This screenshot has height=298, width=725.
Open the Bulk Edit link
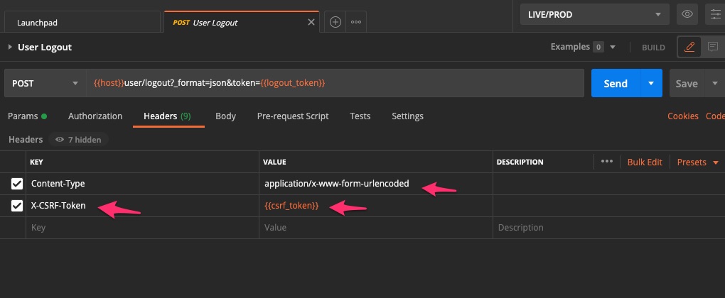[x=644, y=162]
